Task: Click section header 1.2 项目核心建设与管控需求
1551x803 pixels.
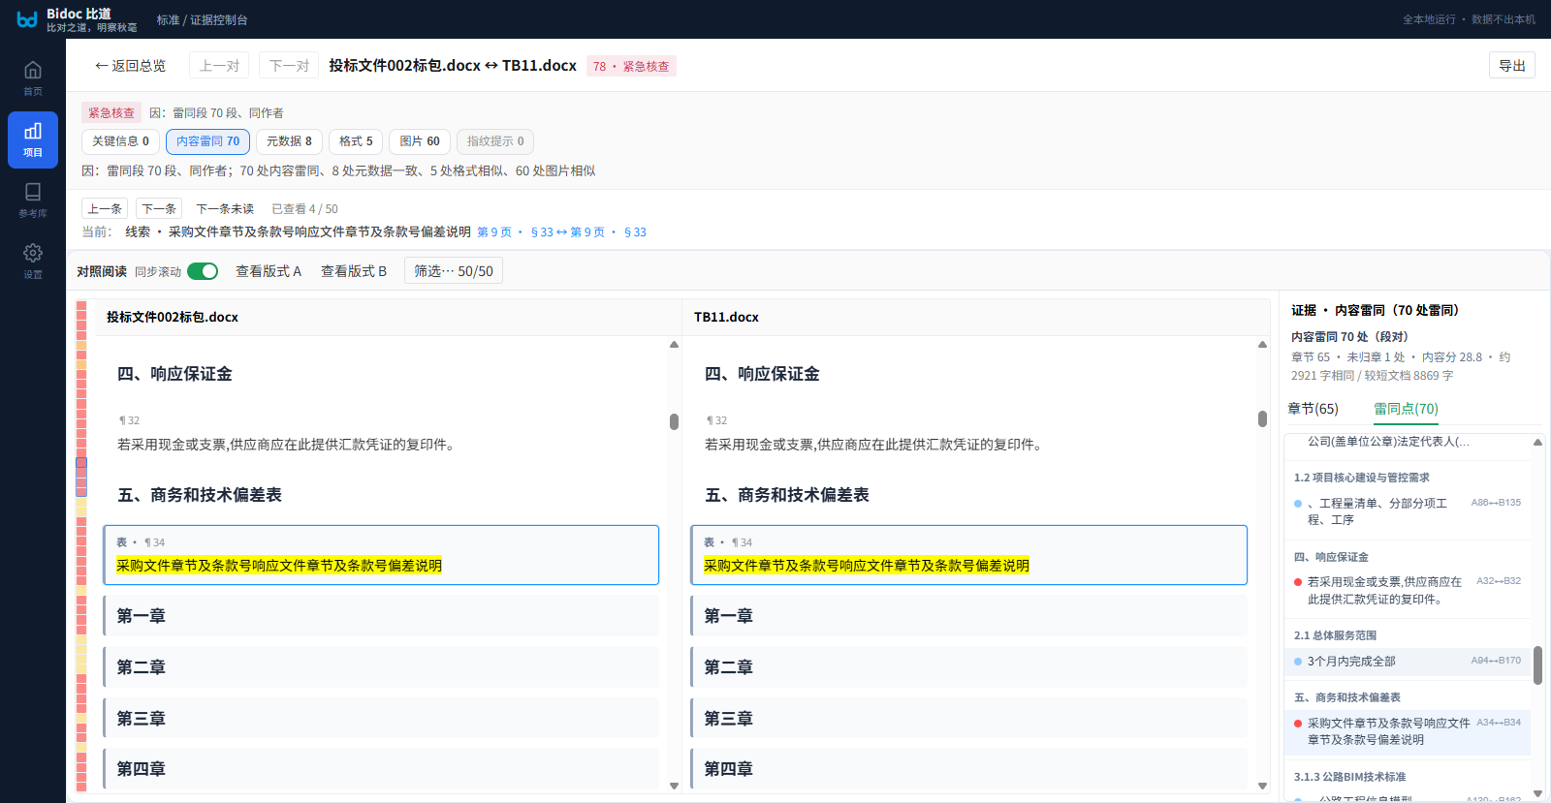Action: click(1361, 478)
